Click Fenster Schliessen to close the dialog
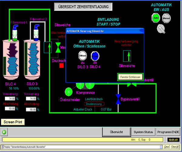Viewport: 182px width, 152px height. pyautogui.click(x=130, y=77)
